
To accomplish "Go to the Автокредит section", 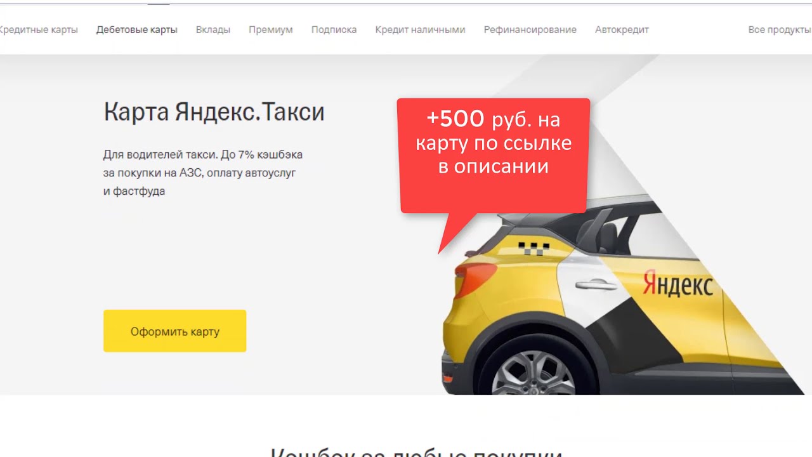I will click(622, 30).
